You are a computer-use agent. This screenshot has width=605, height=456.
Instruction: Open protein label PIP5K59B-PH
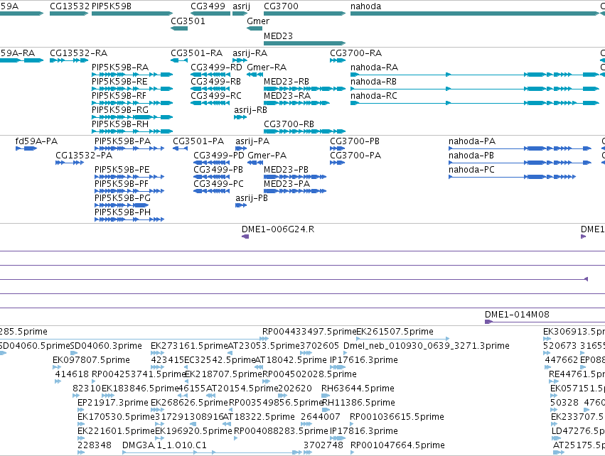[123, 212]
